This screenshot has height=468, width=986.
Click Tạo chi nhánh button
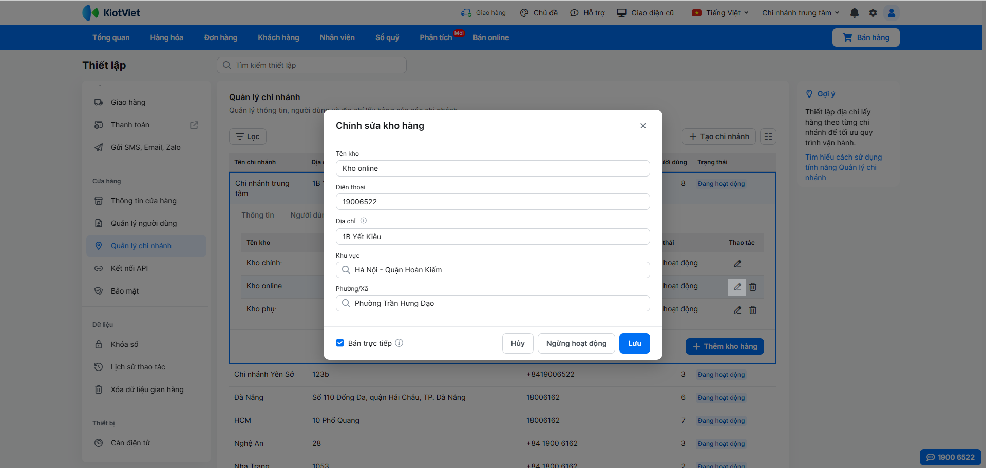tap(719, 136)
